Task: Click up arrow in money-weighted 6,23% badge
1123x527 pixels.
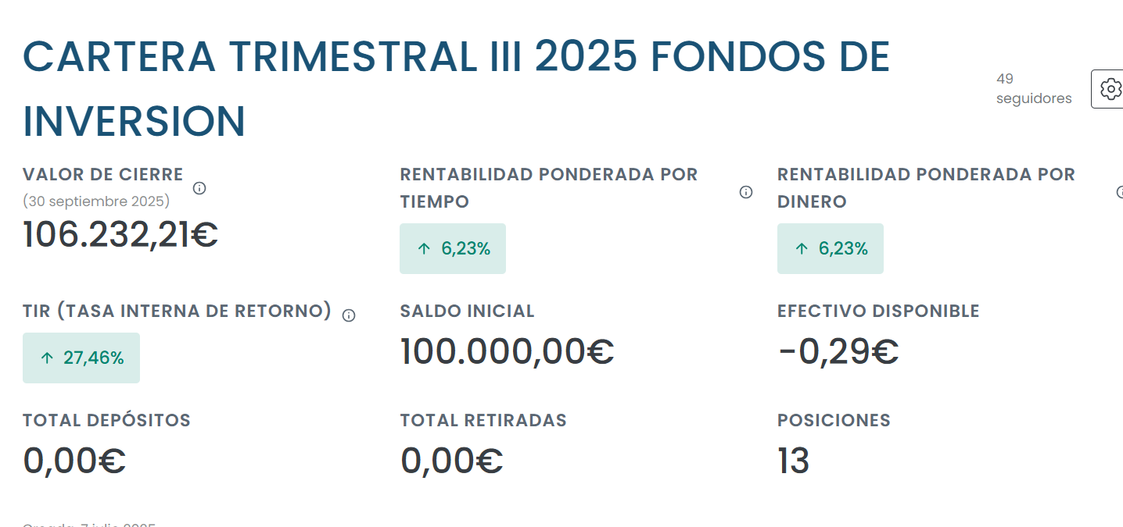Action: click(x=802, y=249)
